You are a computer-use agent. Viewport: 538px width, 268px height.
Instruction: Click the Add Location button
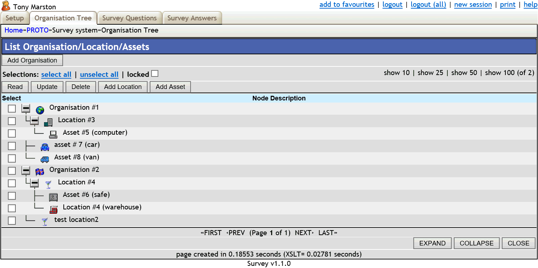point(123,86)
